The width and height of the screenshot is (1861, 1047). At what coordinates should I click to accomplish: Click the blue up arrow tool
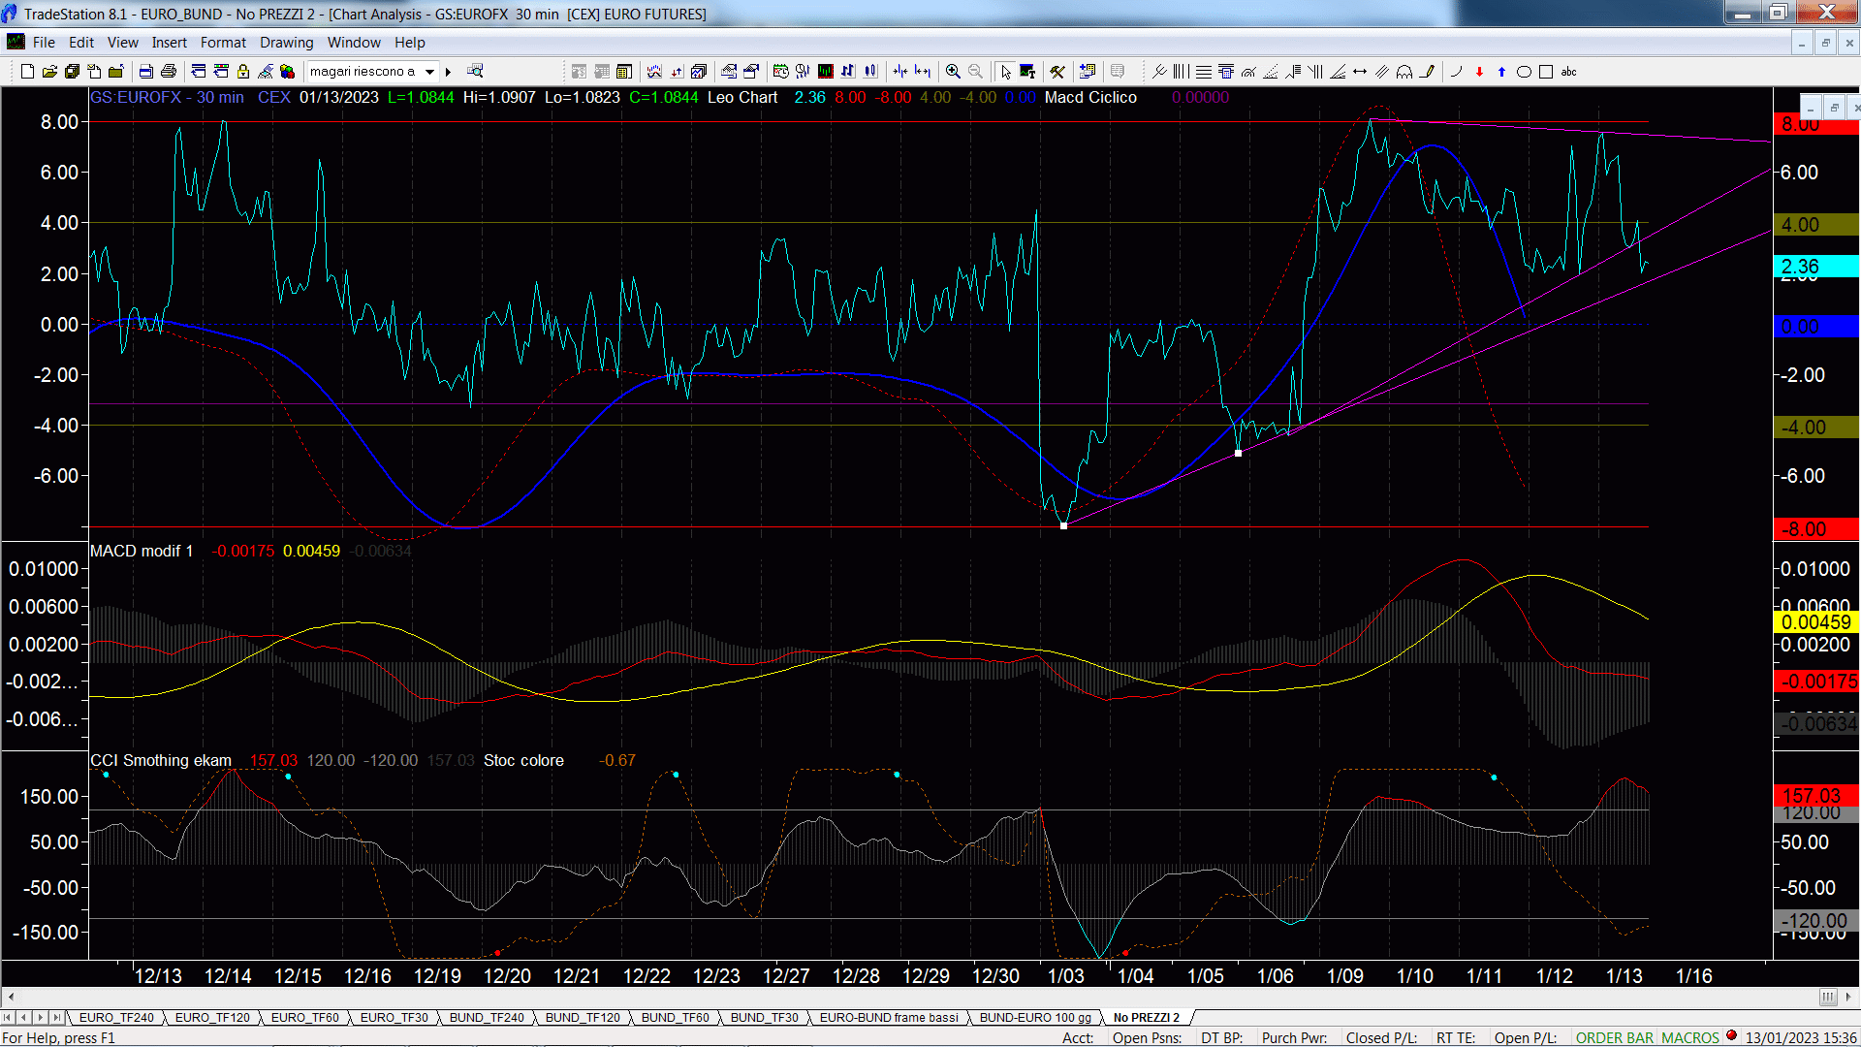pos(1501,72)
